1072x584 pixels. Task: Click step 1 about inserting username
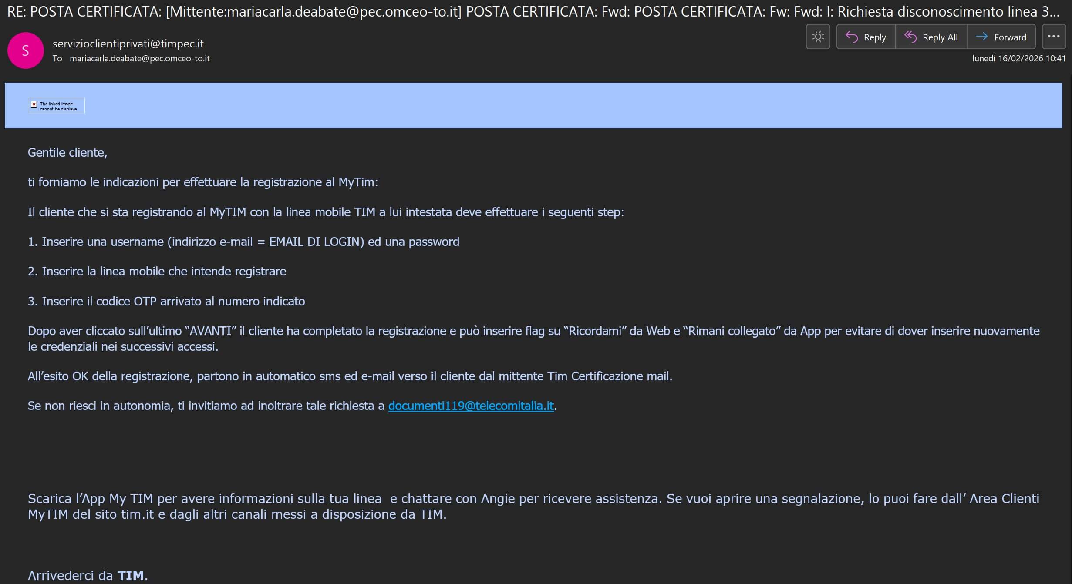coord(243,242)
